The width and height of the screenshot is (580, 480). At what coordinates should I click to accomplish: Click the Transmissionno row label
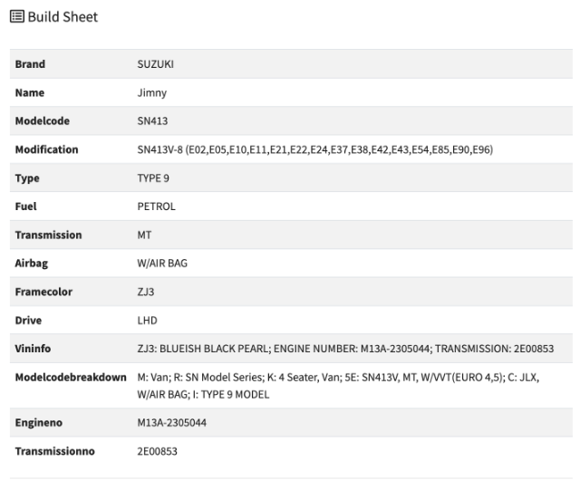(x=54, y=451)
